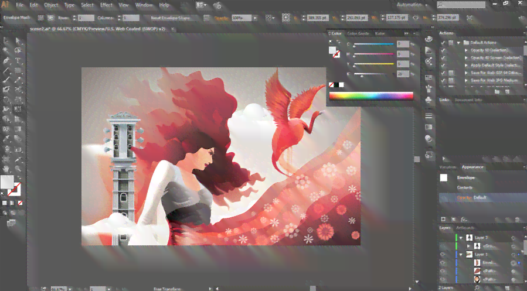Pick a color from the spectrum bar
Screen dimensions: 527x291
(371, 96)
